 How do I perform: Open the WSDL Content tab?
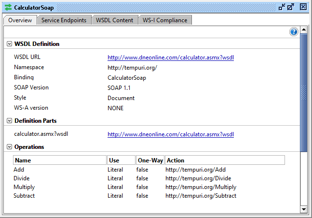(115, 20)
